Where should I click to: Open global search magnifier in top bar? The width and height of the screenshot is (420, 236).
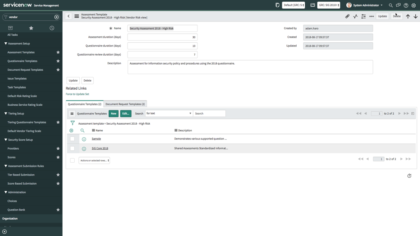click(x=391, y=5)
